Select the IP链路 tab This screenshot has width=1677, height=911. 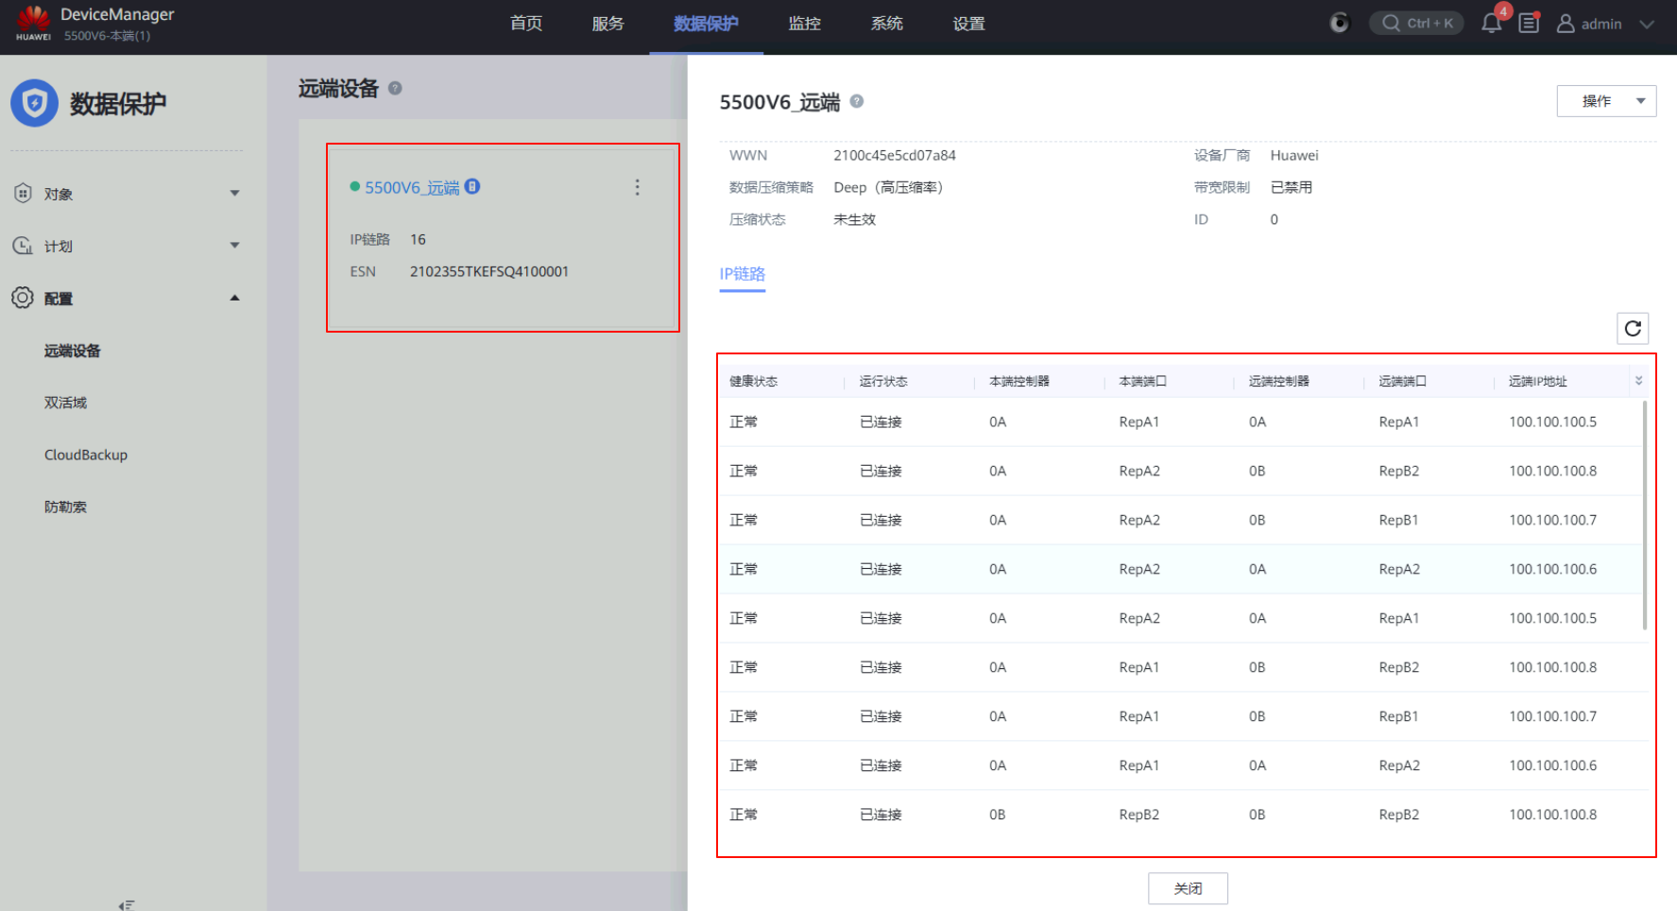pos(742,274)
